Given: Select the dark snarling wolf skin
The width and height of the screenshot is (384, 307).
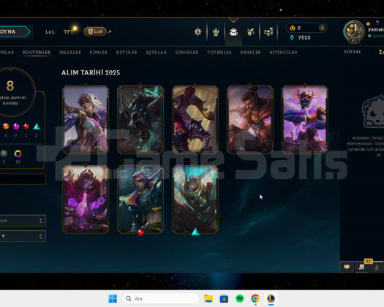Looking at the screenshot, I should [x=140, y=119].
